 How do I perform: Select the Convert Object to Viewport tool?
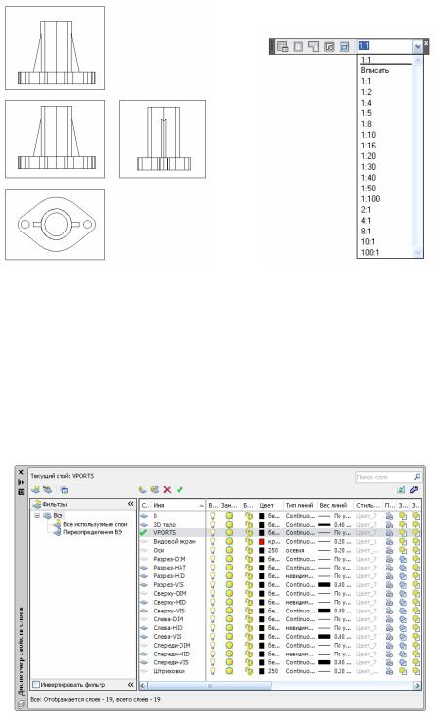click(x=329, y=46)
